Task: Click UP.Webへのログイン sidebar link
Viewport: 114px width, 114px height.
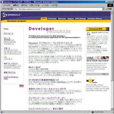Action: pos(12,67)
